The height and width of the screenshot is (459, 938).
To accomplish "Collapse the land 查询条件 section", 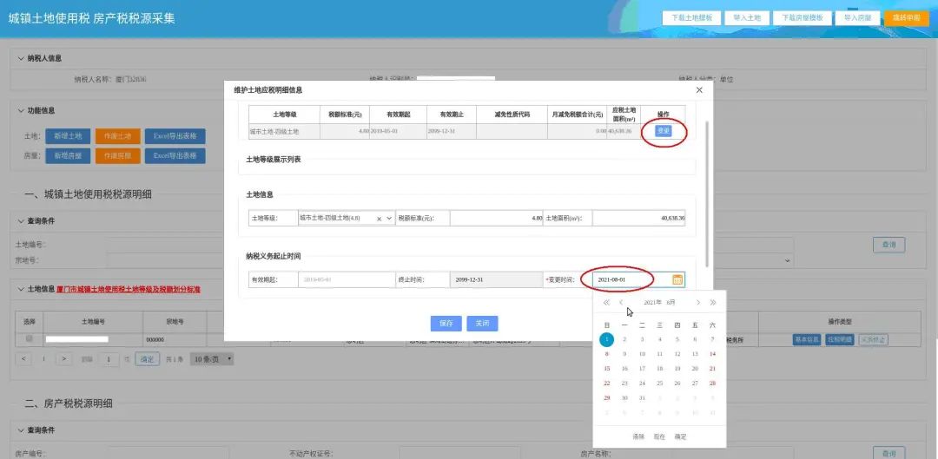I will tap(21, 221).
